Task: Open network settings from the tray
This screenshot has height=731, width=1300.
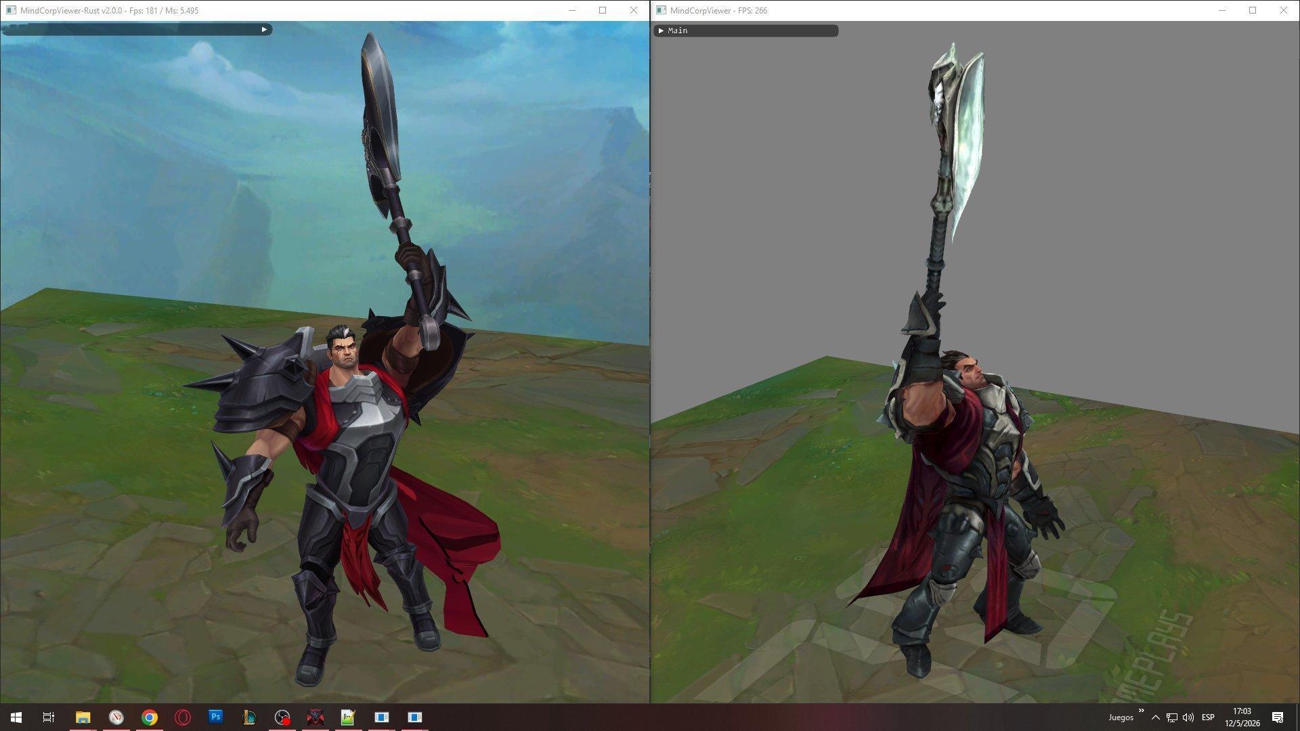Action: pos(1172,717)
